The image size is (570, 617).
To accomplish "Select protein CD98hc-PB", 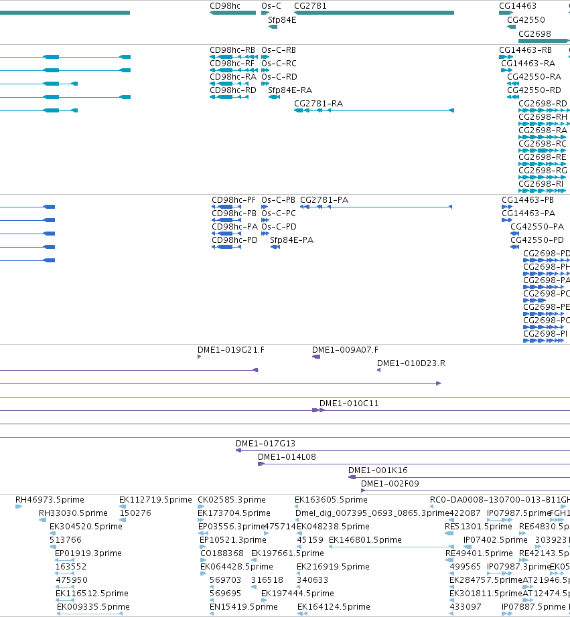I will (226, 220).
